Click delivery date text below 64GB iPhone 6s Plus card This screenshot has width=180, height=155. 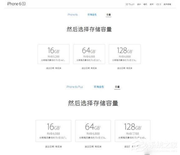93,147
